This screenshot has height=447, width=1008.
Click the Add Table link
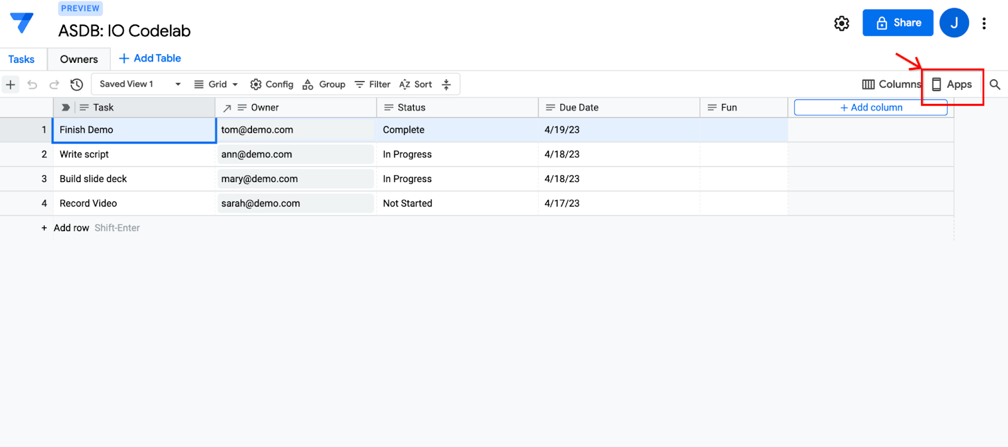click(150, 59)
